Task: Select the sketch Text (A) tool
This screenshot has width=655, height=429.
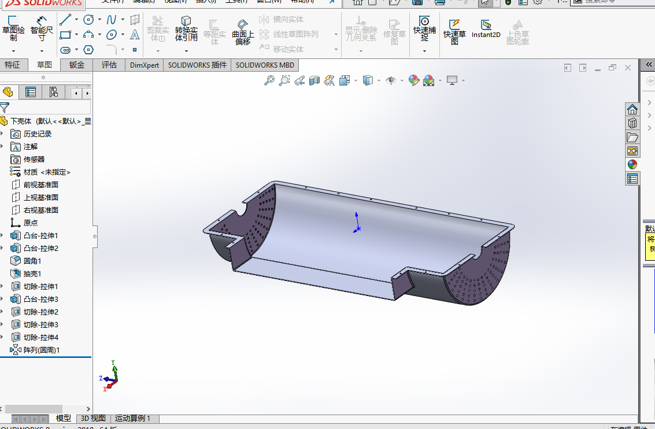Action: [x=135, y=35]
